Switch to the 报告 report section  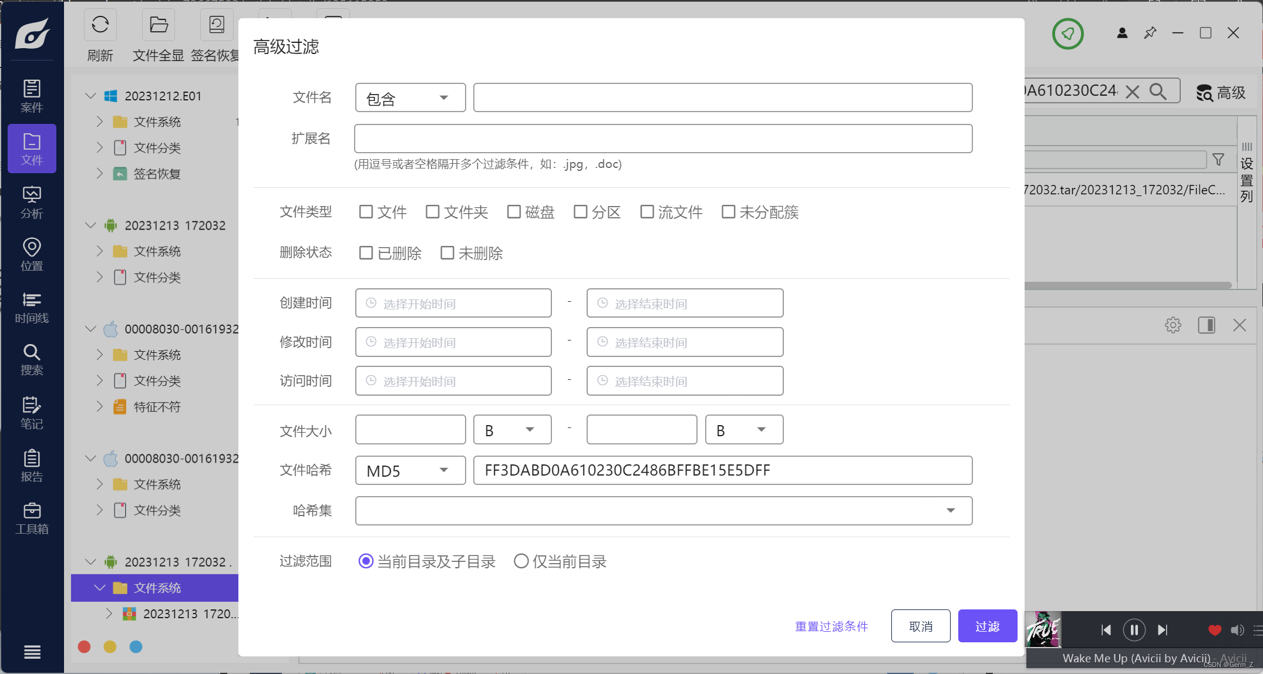(32, 466)
